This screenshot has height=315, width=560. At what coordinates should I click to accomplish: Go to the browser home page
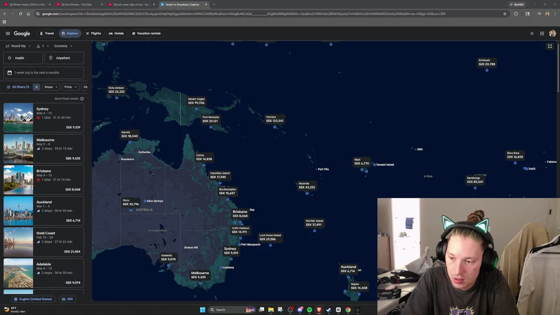click(28, 14)
